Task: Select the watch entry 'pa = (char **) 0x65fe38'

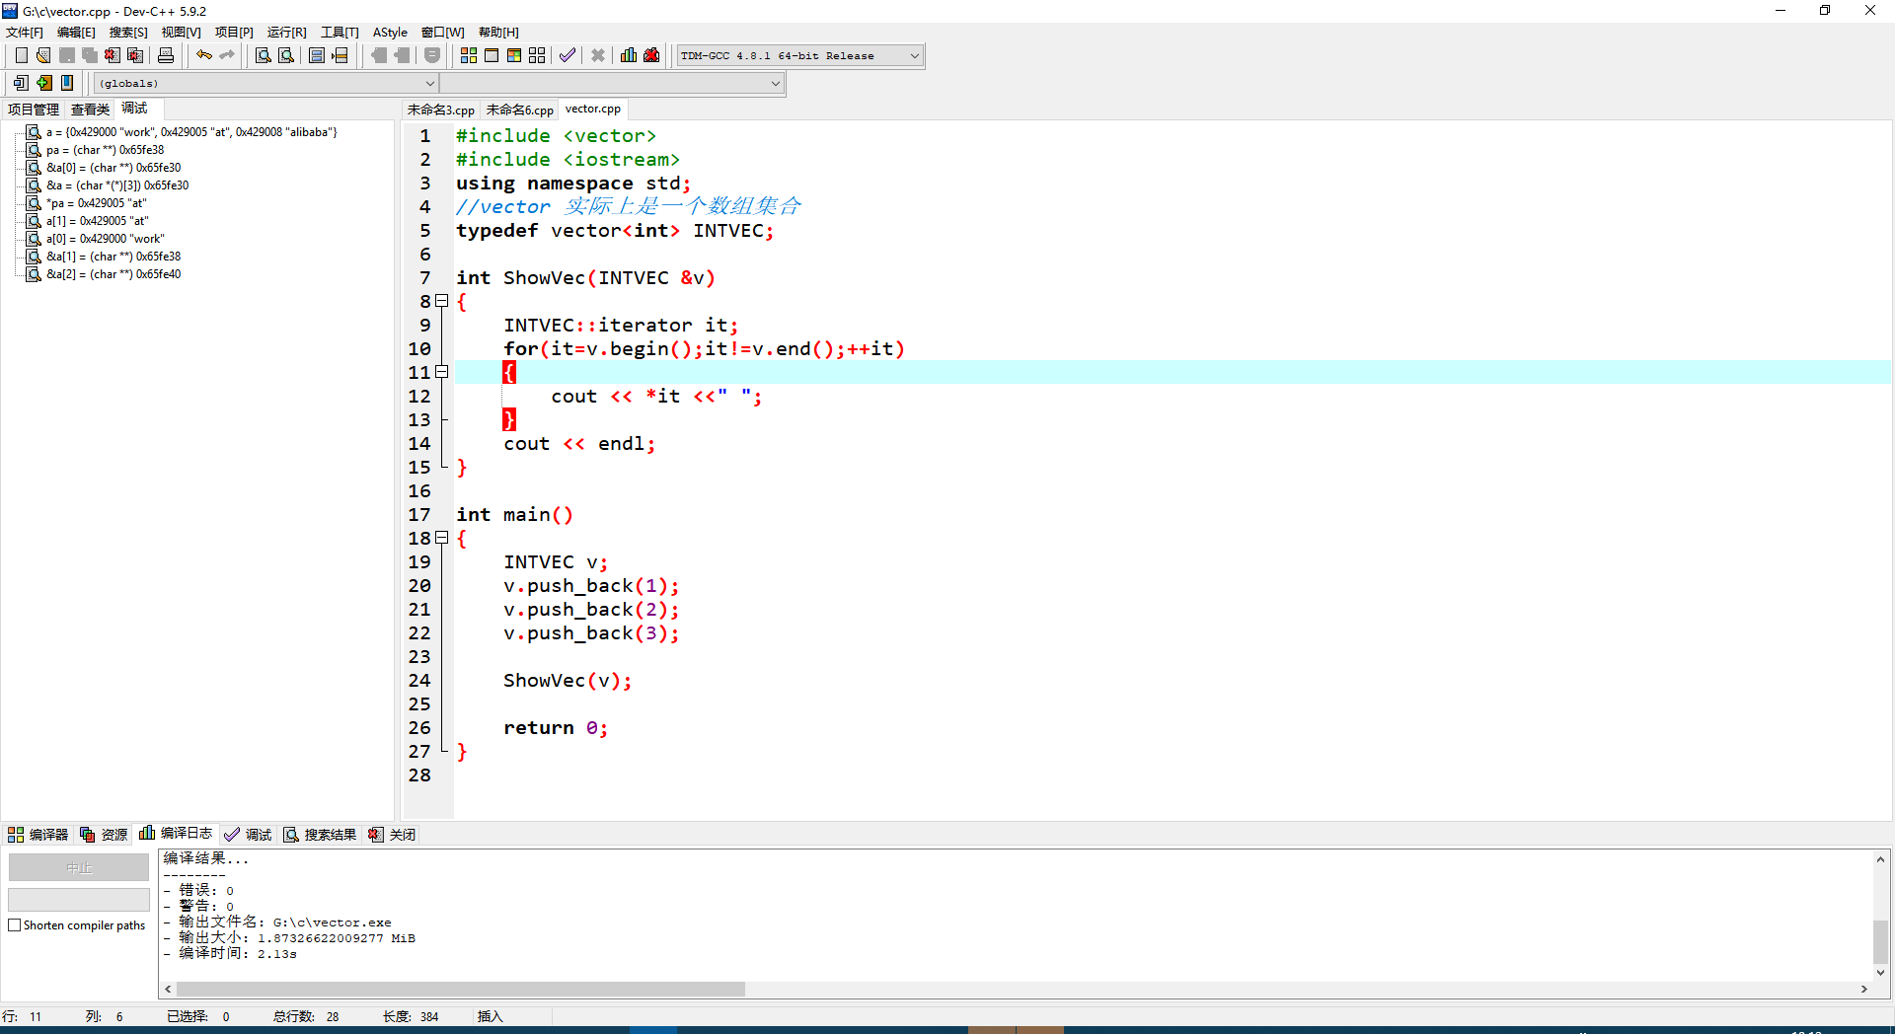Action: [x=105, y=150]
